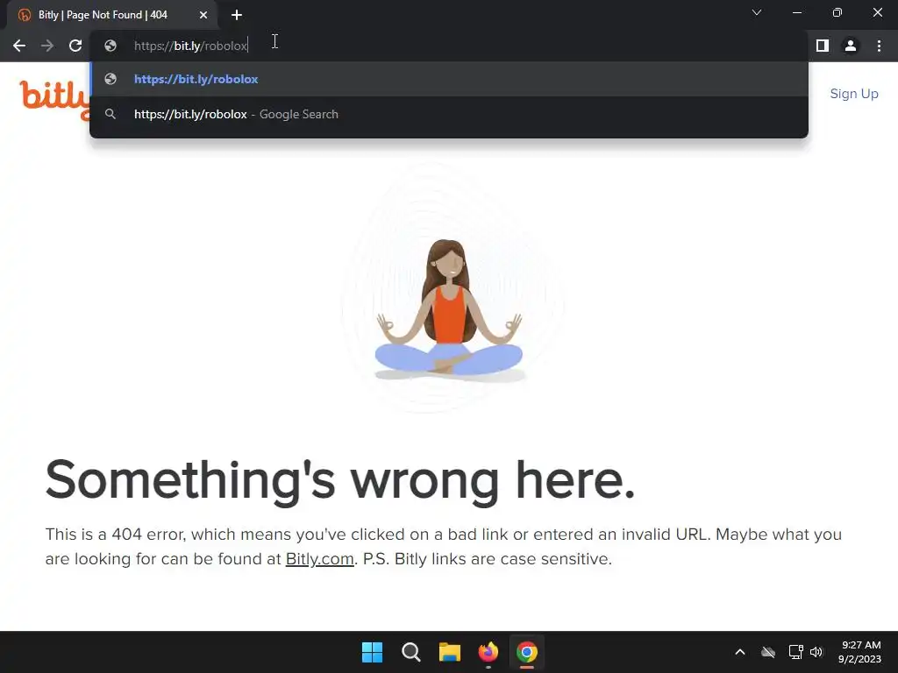The height and width of the screenshot is (673, 898).
Task: Launch Firefox from the taskbar
Action: (488, 652)
